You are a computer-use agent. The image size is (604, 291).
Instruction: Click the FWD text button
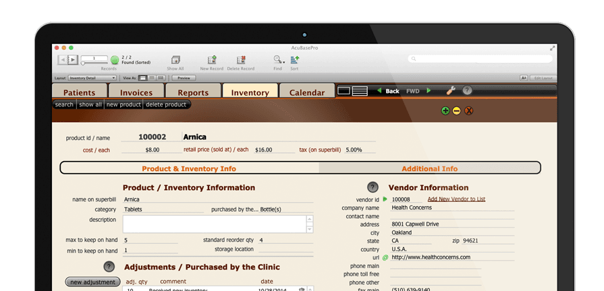pyautogui.click(x=412, y=91)
